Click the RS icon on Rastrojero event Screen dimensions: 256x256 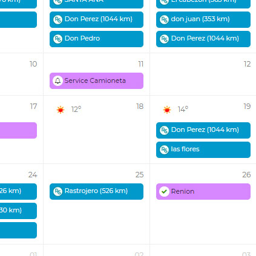tap(57, 191)
